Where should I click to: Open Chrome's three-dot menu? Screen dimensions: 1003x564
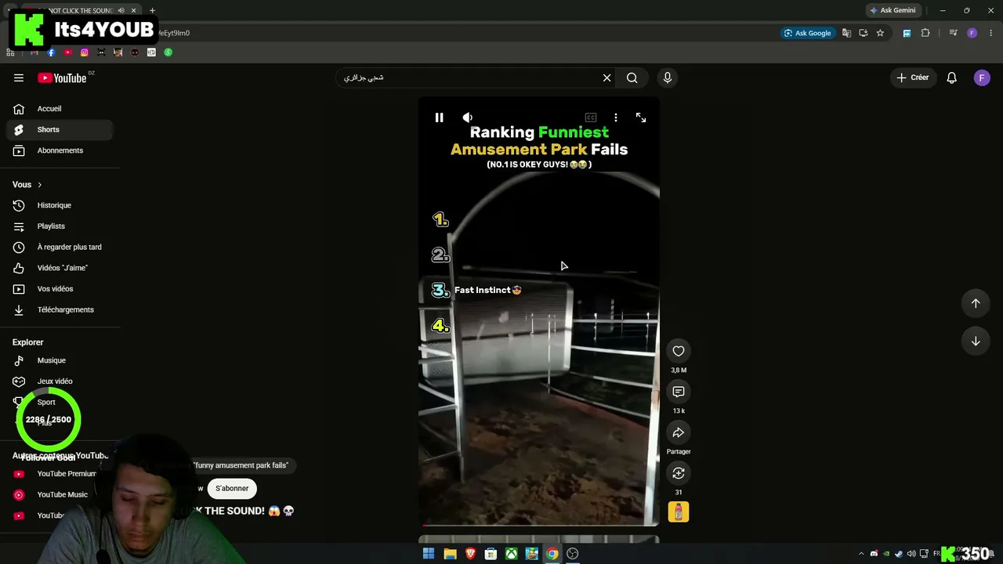[991, 33]
